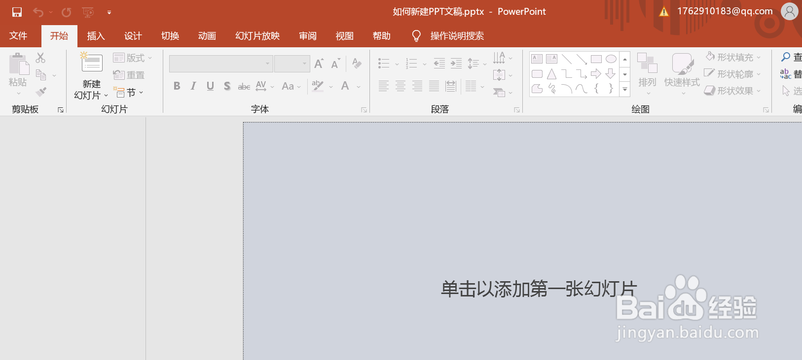Viewport: 802px width, 360px height.
Task: Click Convert to SmartArt icon
Action: coord(499,92)
